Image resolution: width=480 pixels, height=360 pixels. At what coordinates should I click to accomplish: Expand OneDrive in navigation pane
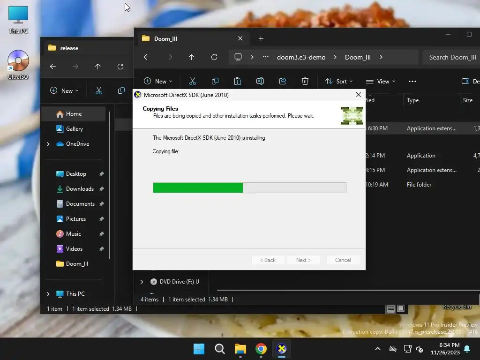pos(48,144)
